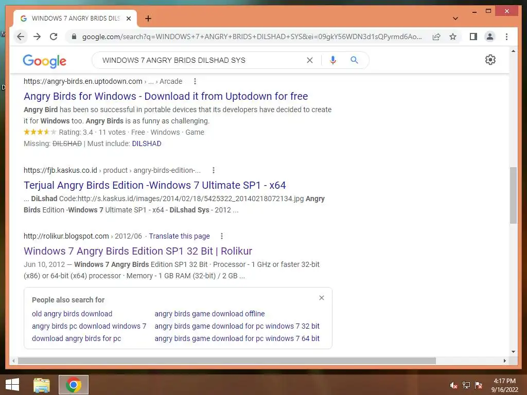
Task: Click the rolikur.blogspot.com URL text
Action: coord(66,236)
